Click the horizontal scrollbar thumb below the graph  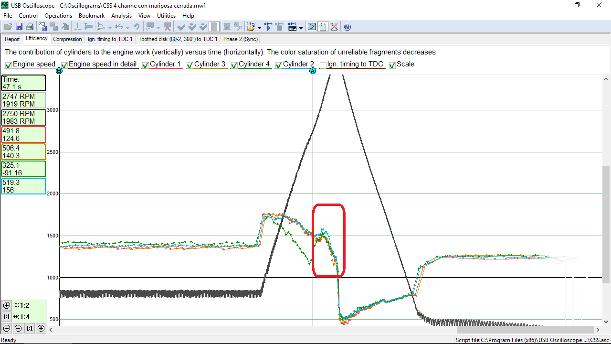pyautogui.click(x=526, y=330)
